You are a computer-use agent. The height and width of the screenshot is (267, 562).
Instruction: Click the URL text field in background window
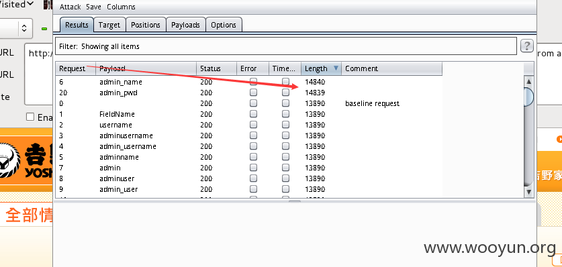tap(40, 74)
